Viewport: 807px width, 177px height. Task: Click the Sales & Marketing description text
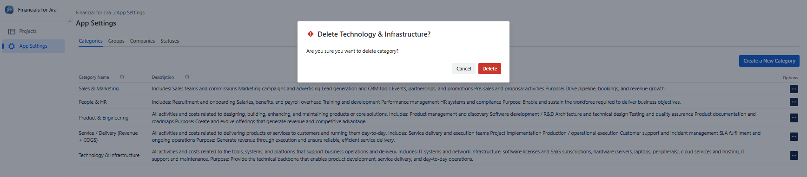point(409,88)
